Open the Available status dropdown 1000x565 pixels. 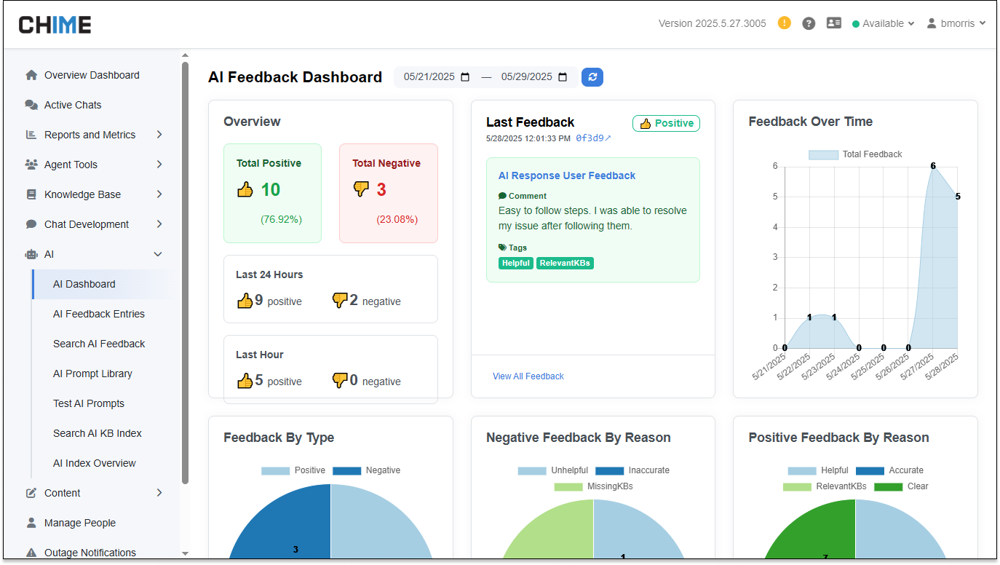(883, 23)
